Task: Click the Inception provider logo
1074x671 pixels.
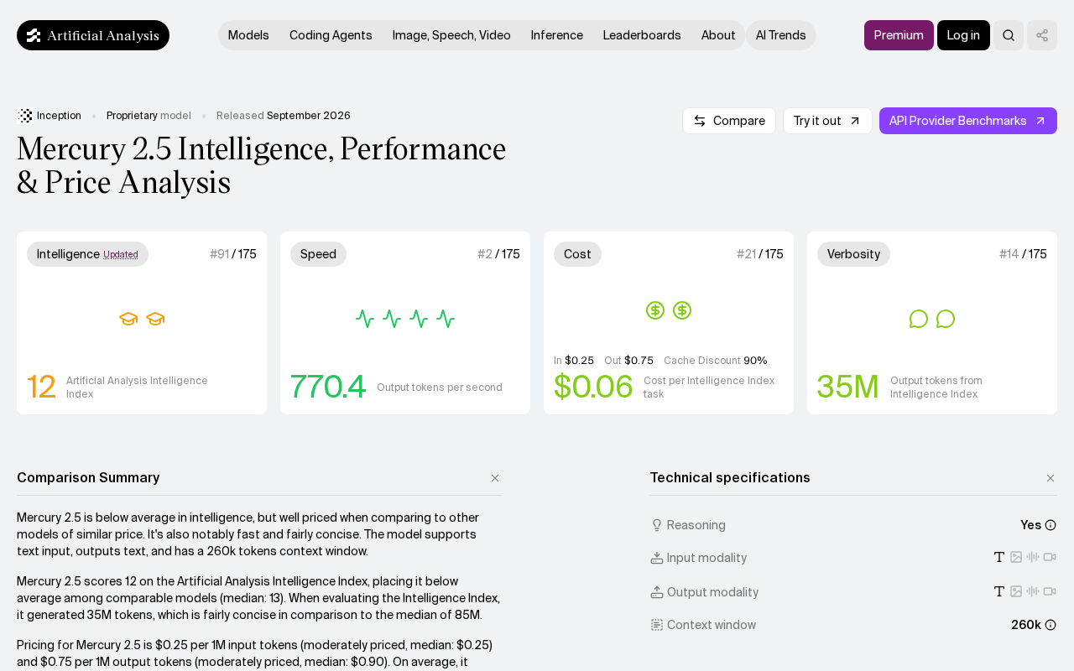Action: pyautogui.click(x=25, y=116)
